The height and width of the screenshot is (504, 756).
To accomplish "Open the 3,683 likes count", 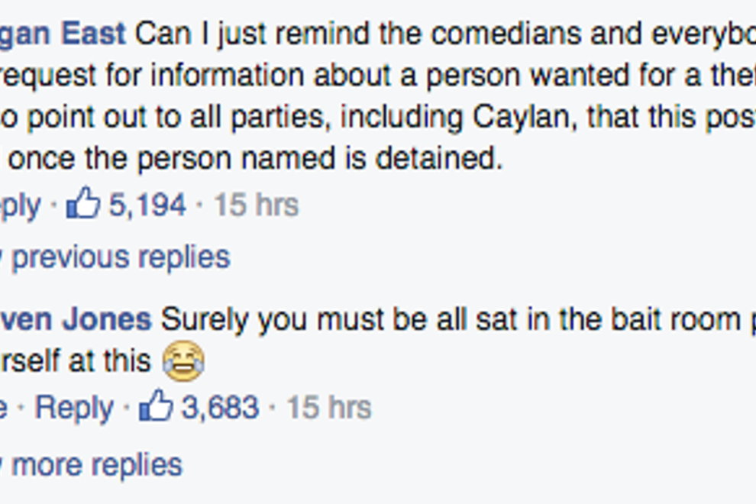I will click(220, 407).
